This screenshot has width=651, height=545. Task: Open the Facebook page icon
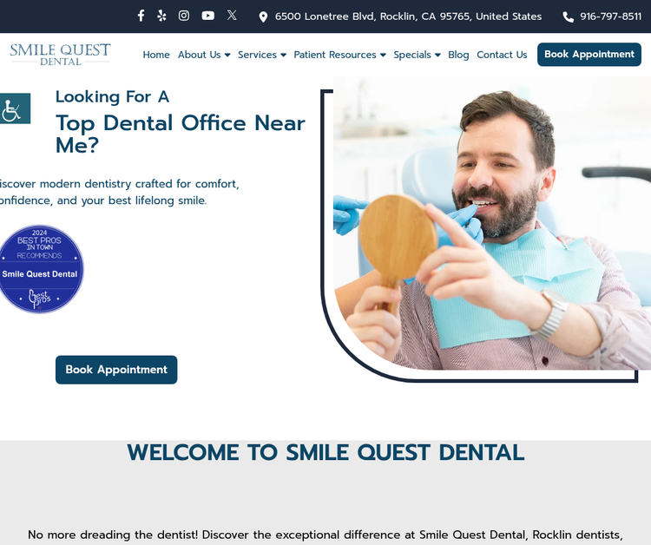tap(141, 16)
